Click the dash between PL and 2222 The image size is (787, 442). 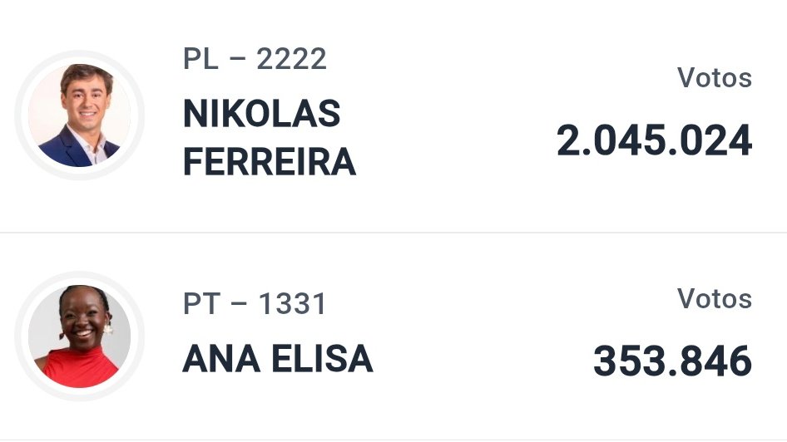click(237, 59)
